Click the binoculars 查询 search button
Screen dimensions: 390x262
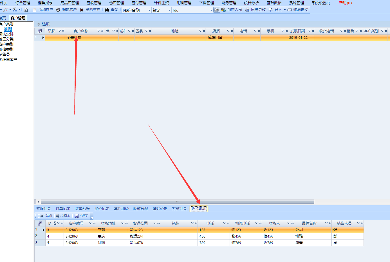pyautogui.click(x=111, y=10)
